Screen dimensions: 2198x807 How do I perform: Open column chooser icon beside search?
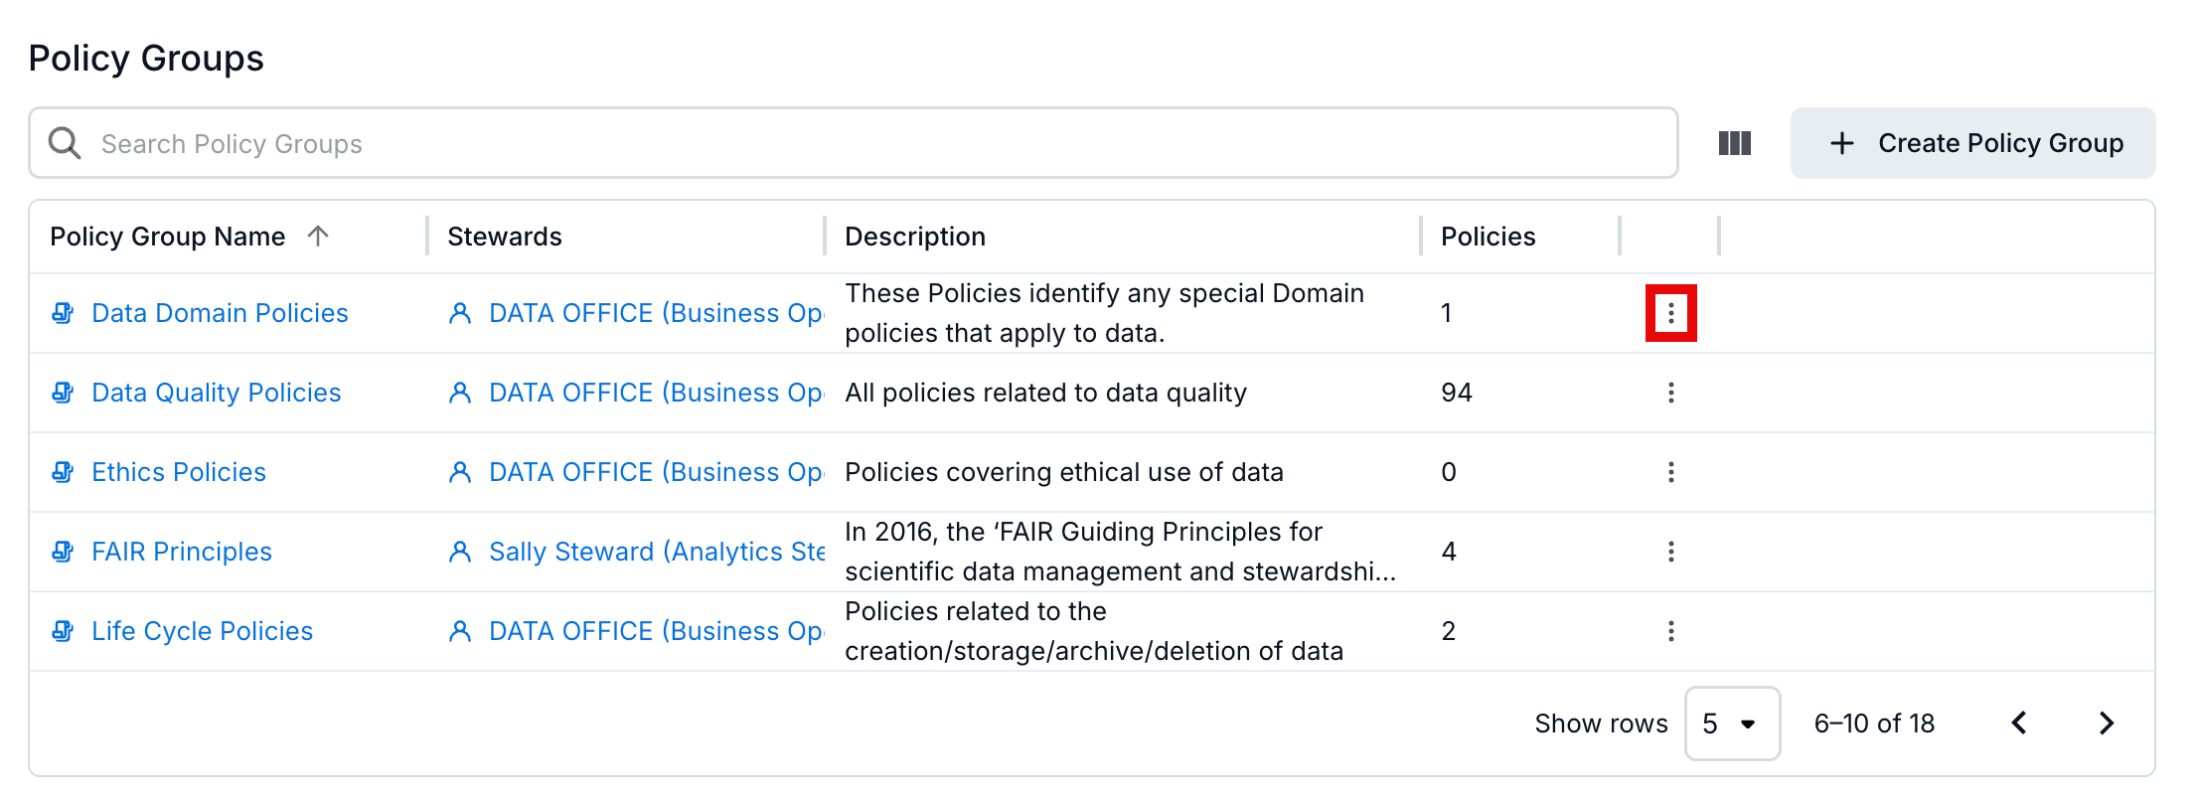(1734, 143)
